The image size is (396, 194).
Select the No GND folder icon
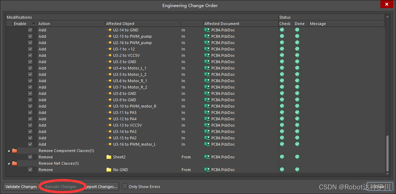(x=109, y=170)
